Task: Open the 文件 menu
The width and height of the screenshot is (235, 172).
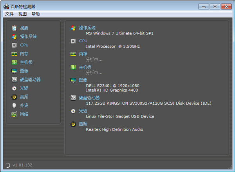Action: [x=9, y=14]
